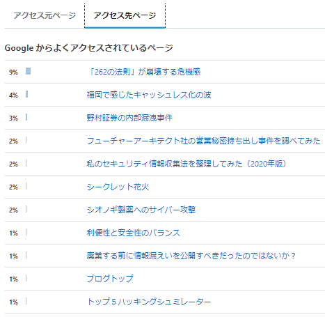Switch to the アクセス元ページ tab
The image size is (325, 317).
pyautogui.click(x=45, y=15)
